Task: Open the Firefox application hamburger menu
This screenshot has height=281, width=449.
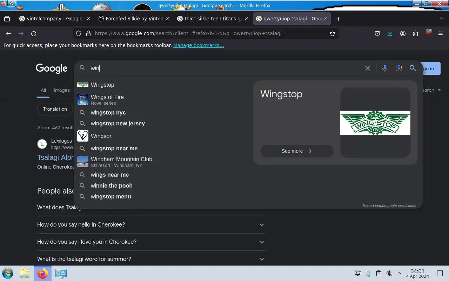Action: click(441, 33)
